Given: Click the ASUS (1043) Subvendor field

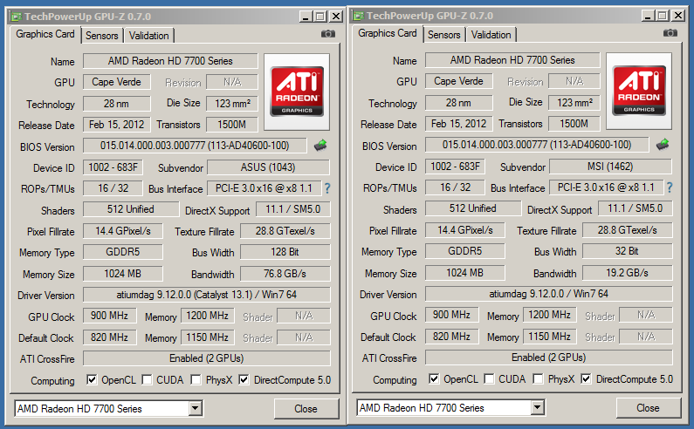Looking at the screenshot, I should tap(268, 167).
